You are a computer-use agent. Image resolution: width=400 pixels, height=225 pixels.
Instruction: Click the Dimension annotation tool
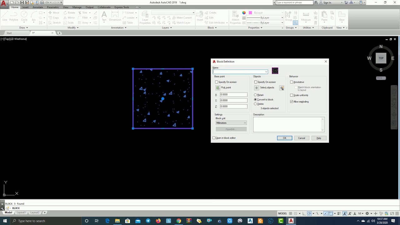(115, 16)
